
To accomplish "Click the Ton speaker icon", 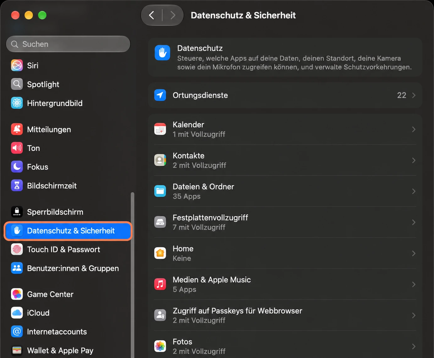I will click(17, 148).
